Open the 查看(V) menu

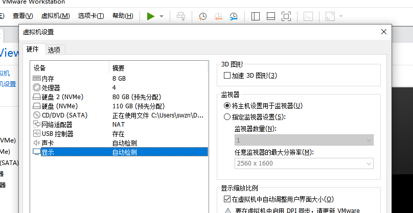click(x=23, y=16)
